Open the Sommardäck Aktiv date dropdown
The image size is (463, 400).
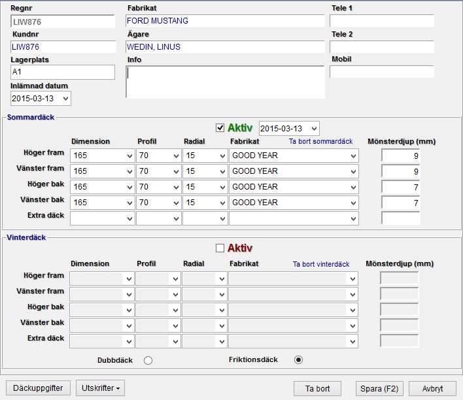[x=314, y=129]
